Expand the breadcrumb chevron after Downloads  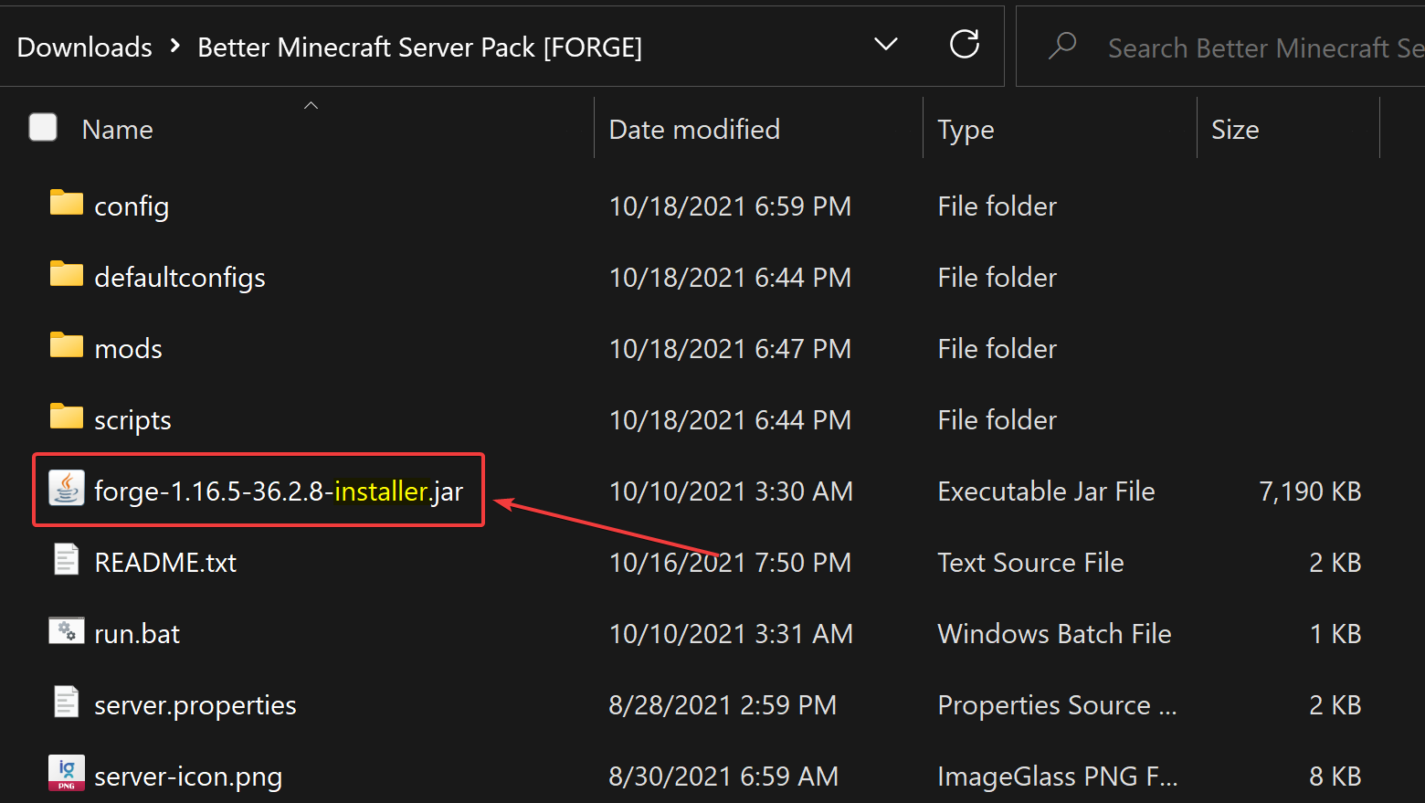[175, 46]
